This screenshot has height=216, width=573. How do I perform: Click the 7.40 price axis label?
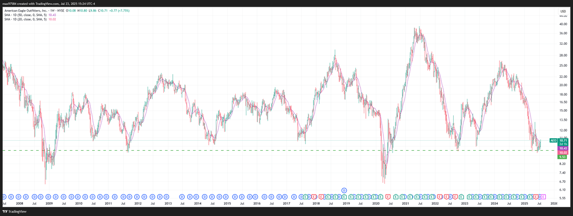(563, 173)
